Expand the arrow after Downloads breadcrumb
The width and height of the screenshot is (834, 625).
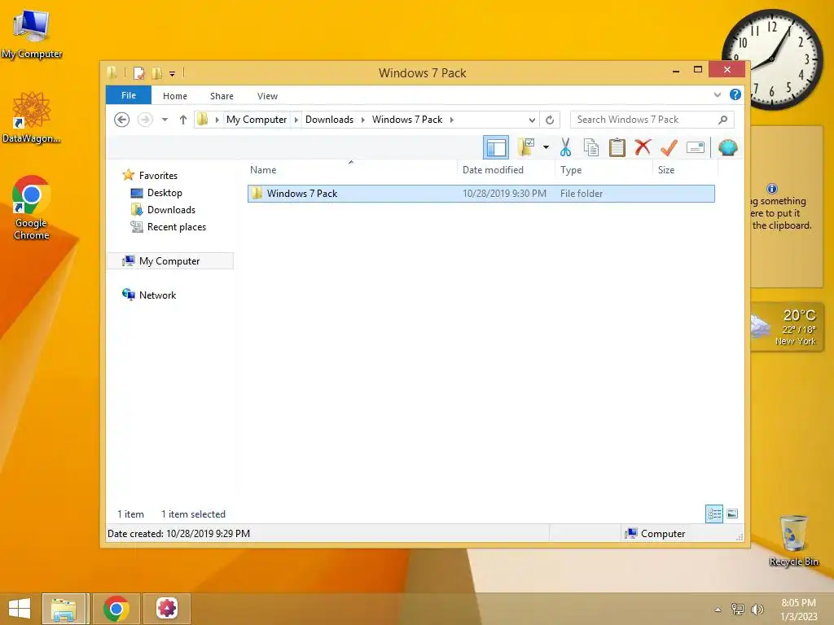tap(362, 120)
